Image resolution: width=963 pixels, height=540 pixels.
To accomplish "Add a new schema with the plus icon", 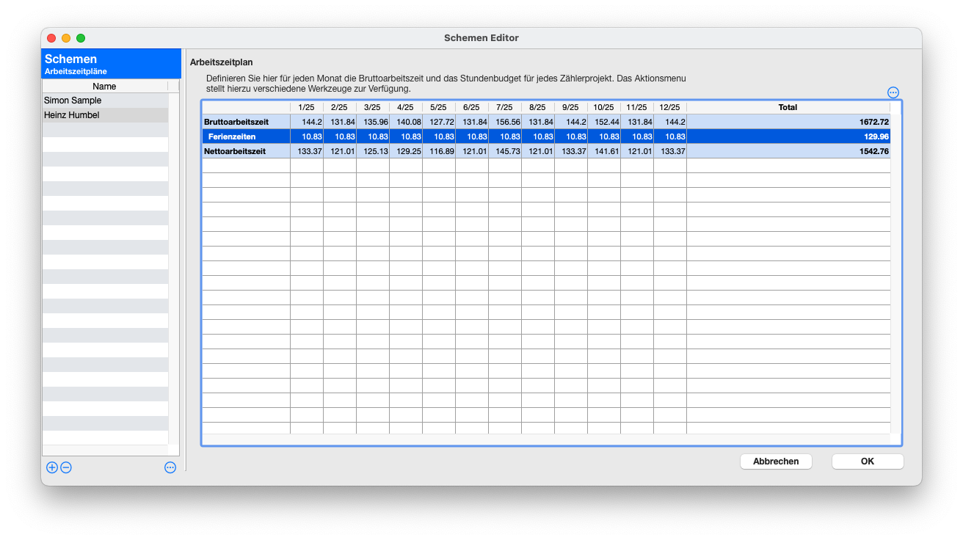I will pos(51,467).
